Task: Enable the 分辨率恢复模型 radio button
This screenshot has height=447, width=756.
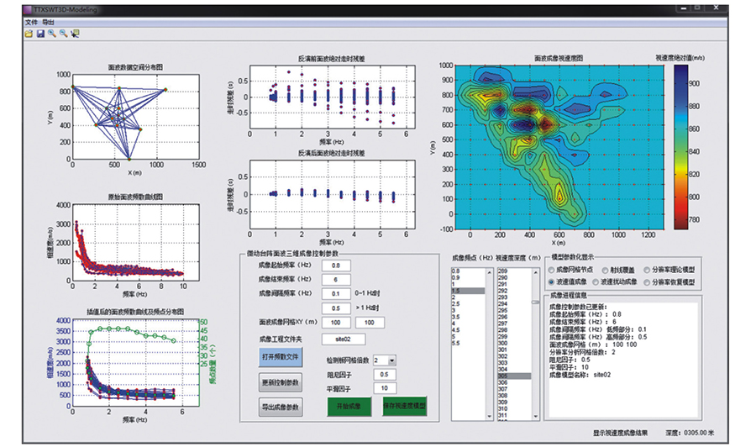Action: pos(645,282)
